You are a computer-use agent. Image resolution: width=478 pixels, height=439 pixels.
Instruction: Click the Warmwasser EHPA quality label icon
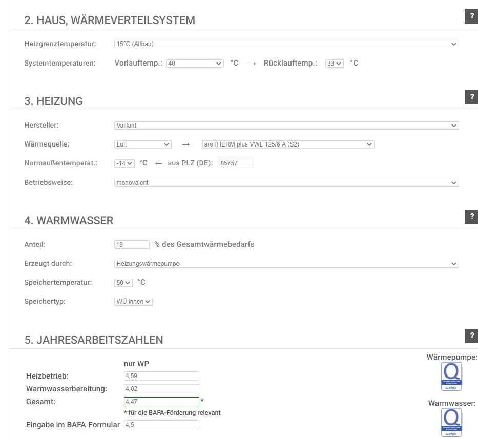451,423
